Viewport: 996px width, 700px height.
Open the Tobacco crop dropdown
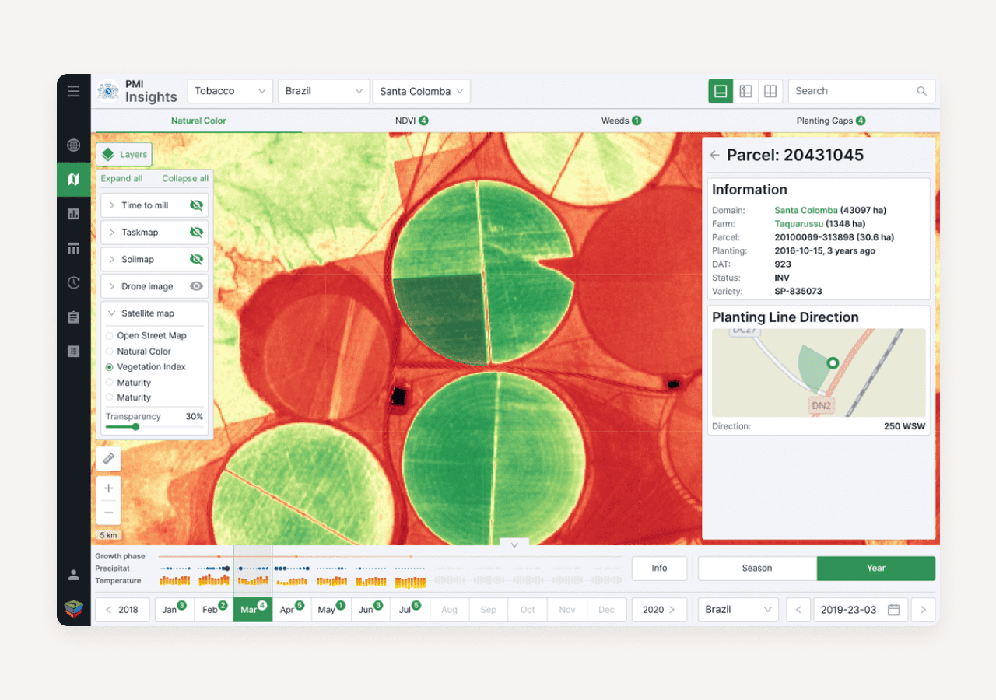coord(230,91)
